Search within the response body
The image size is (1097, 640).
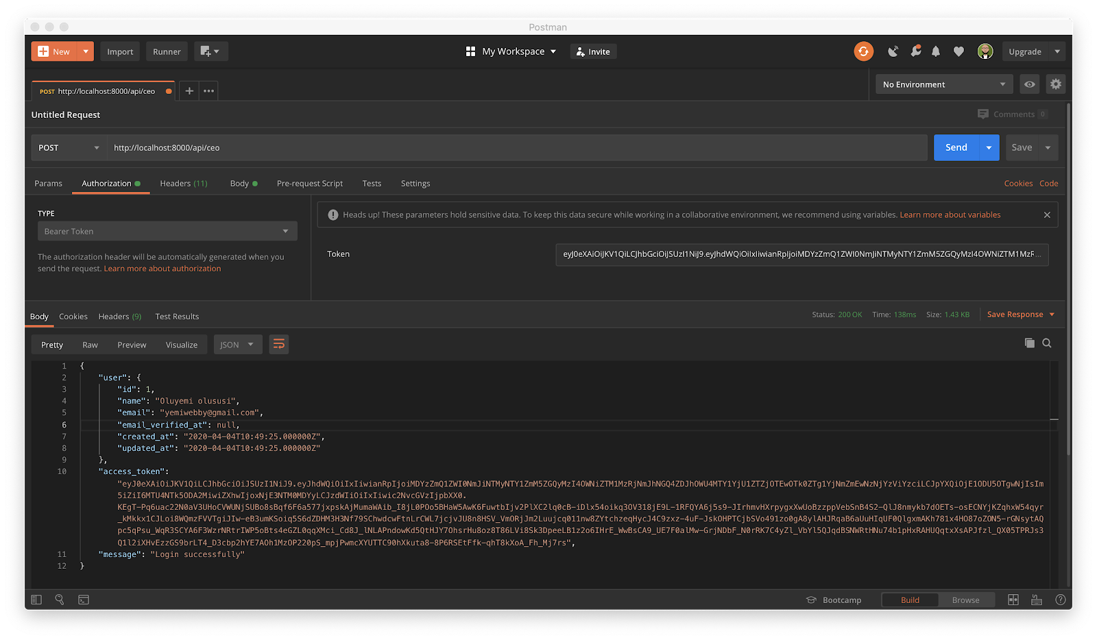click(x=1047, y=343)
